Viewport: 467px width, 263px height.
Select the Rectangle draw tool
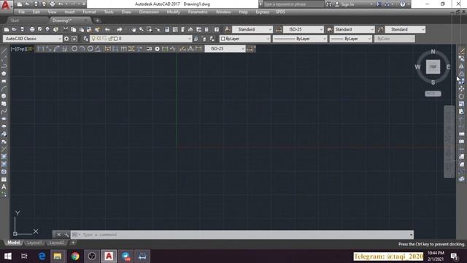[x=4, y=81]
